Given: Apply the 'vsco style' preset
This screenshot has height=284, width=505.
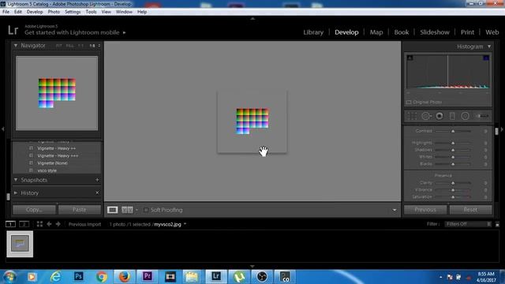Looking at the screenshot, I should coord(47,170).
